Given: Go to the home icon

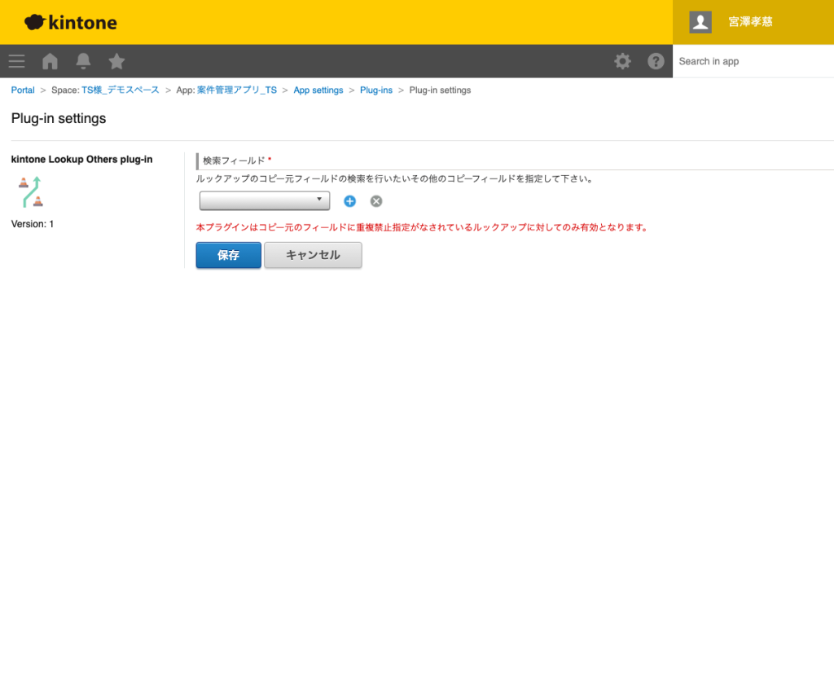Looking at the screenshot, I should tap(50, 61).
